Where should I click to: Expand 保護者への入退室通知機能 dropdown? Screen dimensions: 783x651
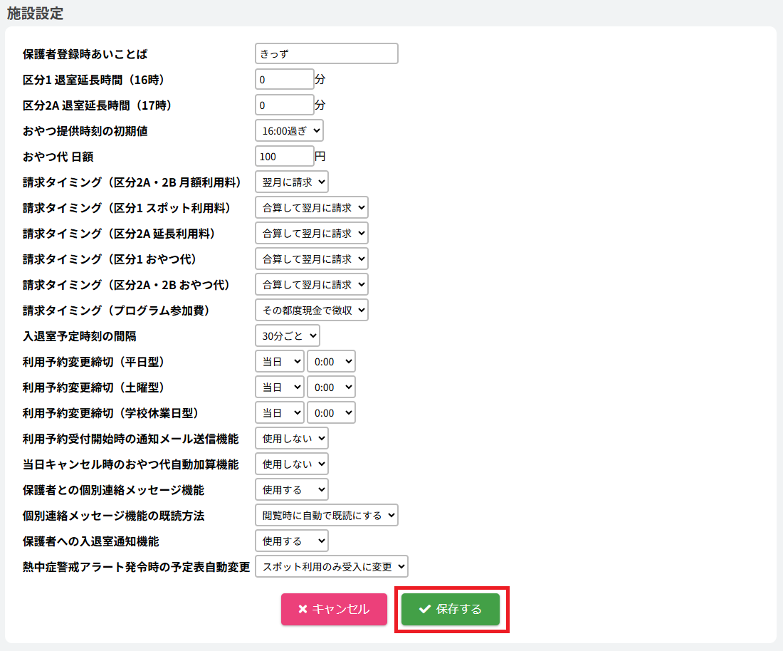292,541
